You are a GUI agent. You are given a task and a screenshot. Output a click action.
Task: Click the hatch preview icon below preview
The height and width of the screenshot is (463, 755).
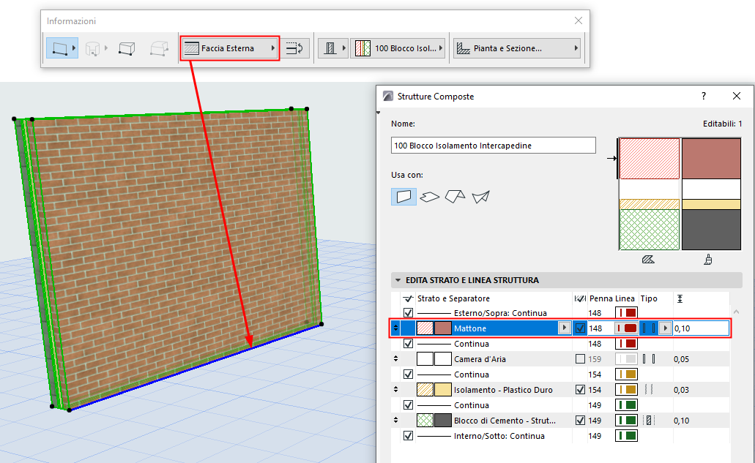click(647, 259)
